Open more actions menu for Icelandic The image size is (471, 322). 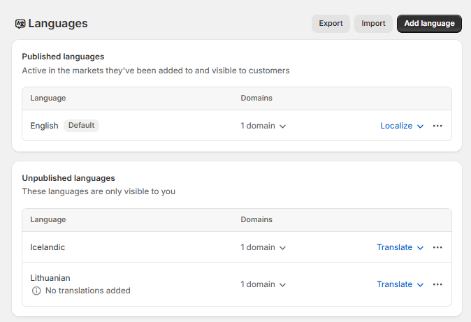[x=437, y=247]
